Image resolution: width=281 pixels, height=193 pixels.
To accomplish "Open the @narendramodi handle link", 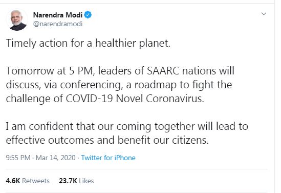I will (x=58, y=24).
